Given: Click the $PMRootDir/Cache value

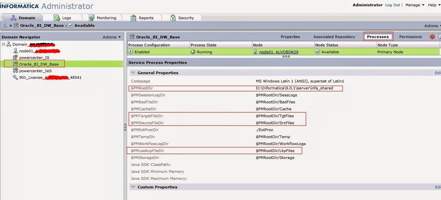Looking at the screenshot, I should [x=274, y=109].
